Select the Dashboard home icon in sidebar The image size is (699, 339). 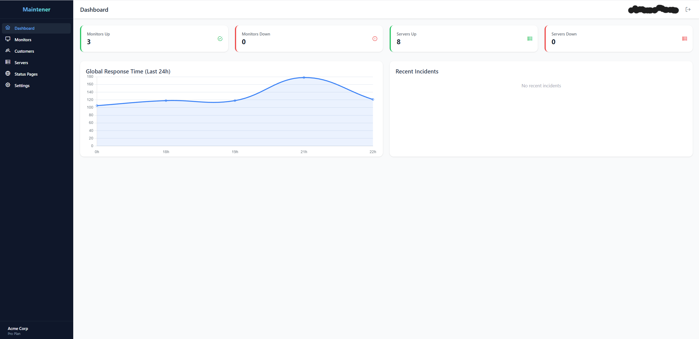click(8, 28)
